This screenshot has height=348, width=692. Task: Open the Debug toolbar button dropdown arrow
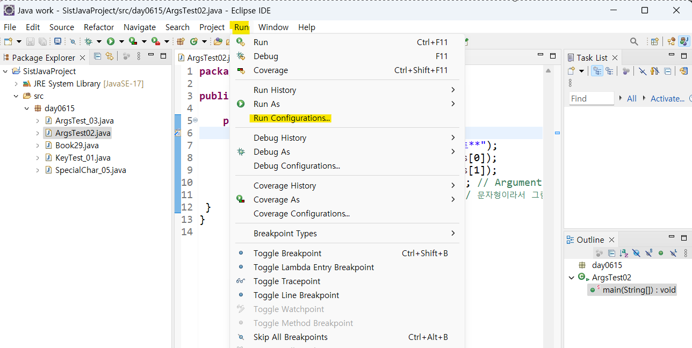pyautogui.click(x=99, y=41)
